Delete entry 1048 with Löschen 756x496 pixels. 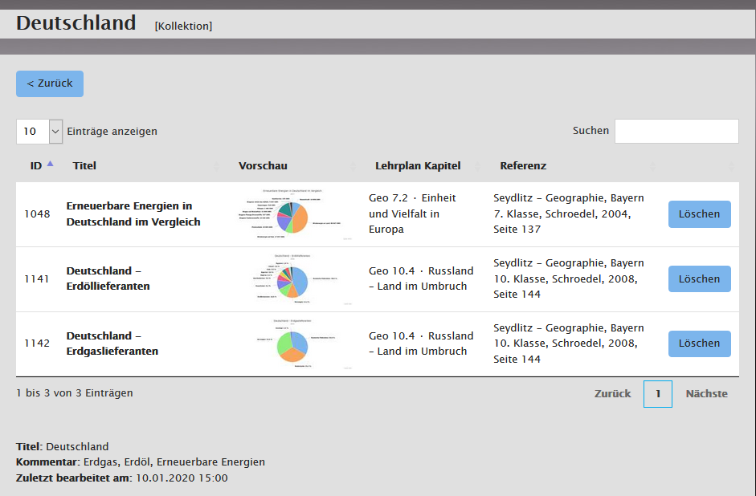699,214
